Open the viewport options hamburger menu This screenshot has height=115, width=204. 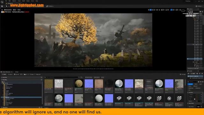pyautogui.click(x=2, y=10)
